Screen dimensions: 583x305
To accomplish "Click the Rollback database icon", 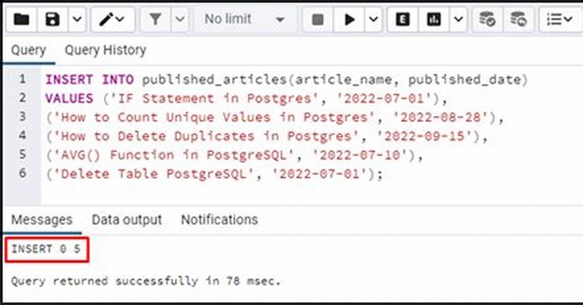I will click(518, 19).
